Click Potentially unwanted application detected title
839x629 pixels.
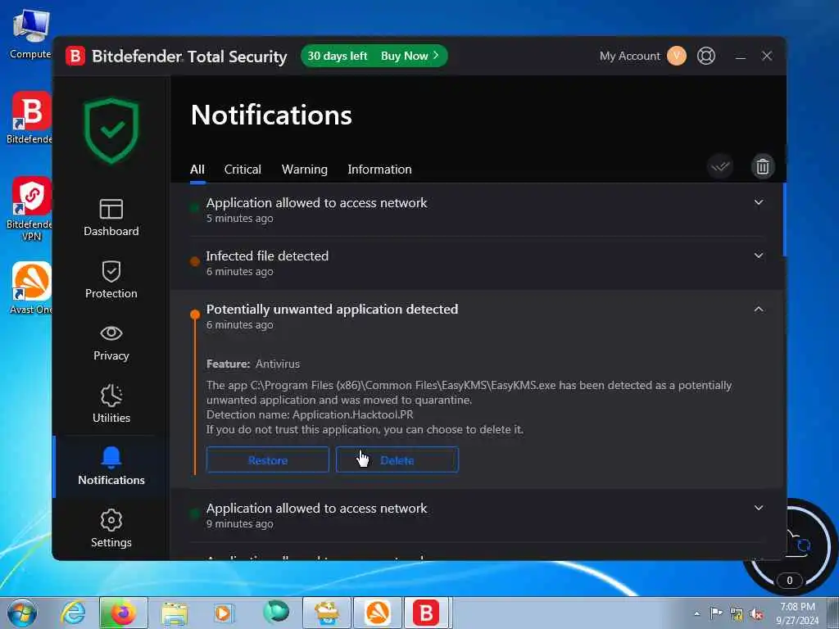point(333,309)
